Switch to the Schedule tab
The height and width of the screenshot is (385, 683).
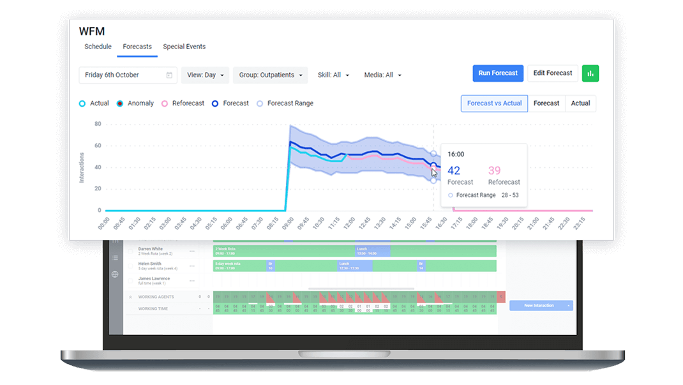click(98, 47)
